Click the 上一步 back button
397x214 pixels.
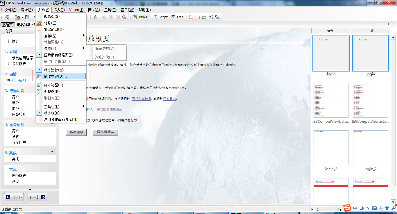click(x=14, y=197)
